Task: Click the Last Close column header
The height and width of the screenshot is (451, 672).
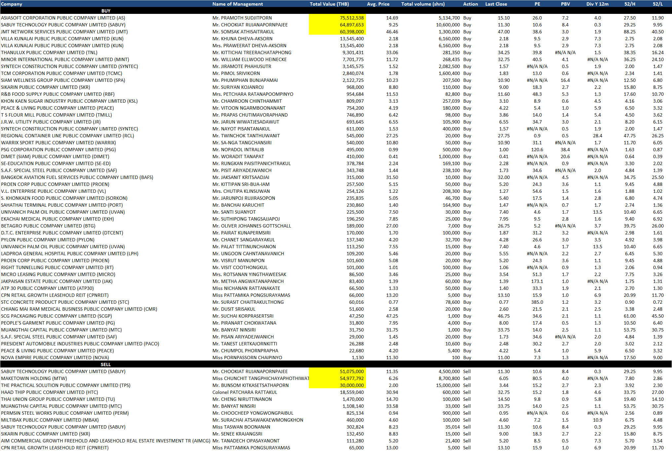Action: 496,4
